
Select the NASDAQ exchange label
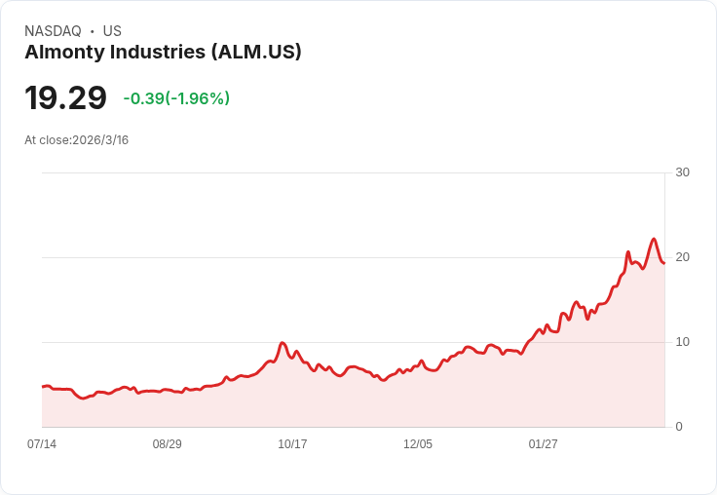pos(53,31)
